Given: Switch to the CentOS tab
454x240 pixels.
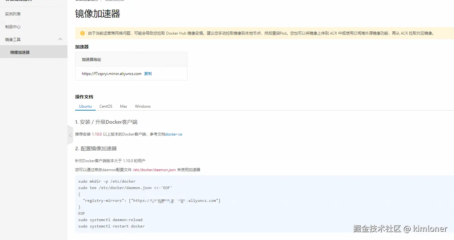Looking at the screenshot, I should tap(106, 106).
